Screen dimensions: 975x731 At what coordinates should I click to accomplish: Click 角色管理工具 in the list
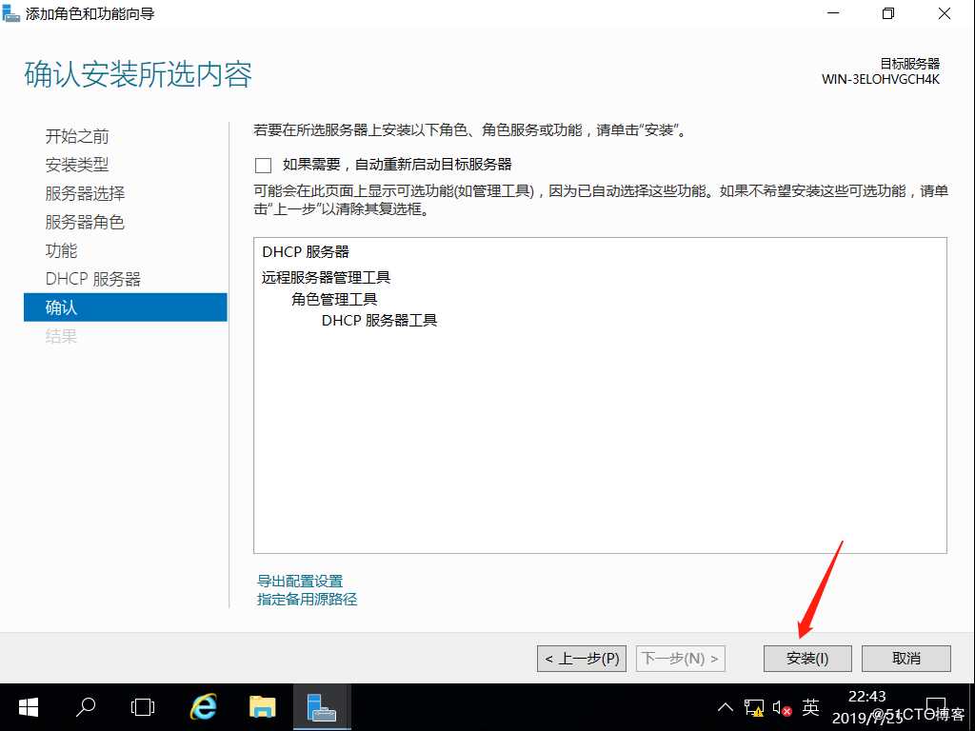[x=334, y=299]
